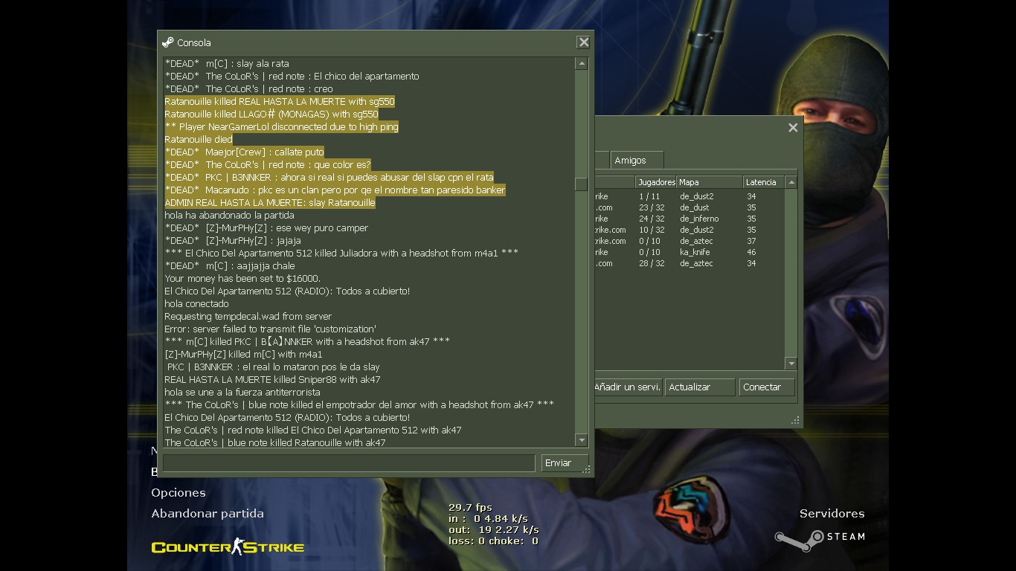Select server row with 23 / 32 players
This screenshot has width=1016, height=571.
[x=689, y=207]
